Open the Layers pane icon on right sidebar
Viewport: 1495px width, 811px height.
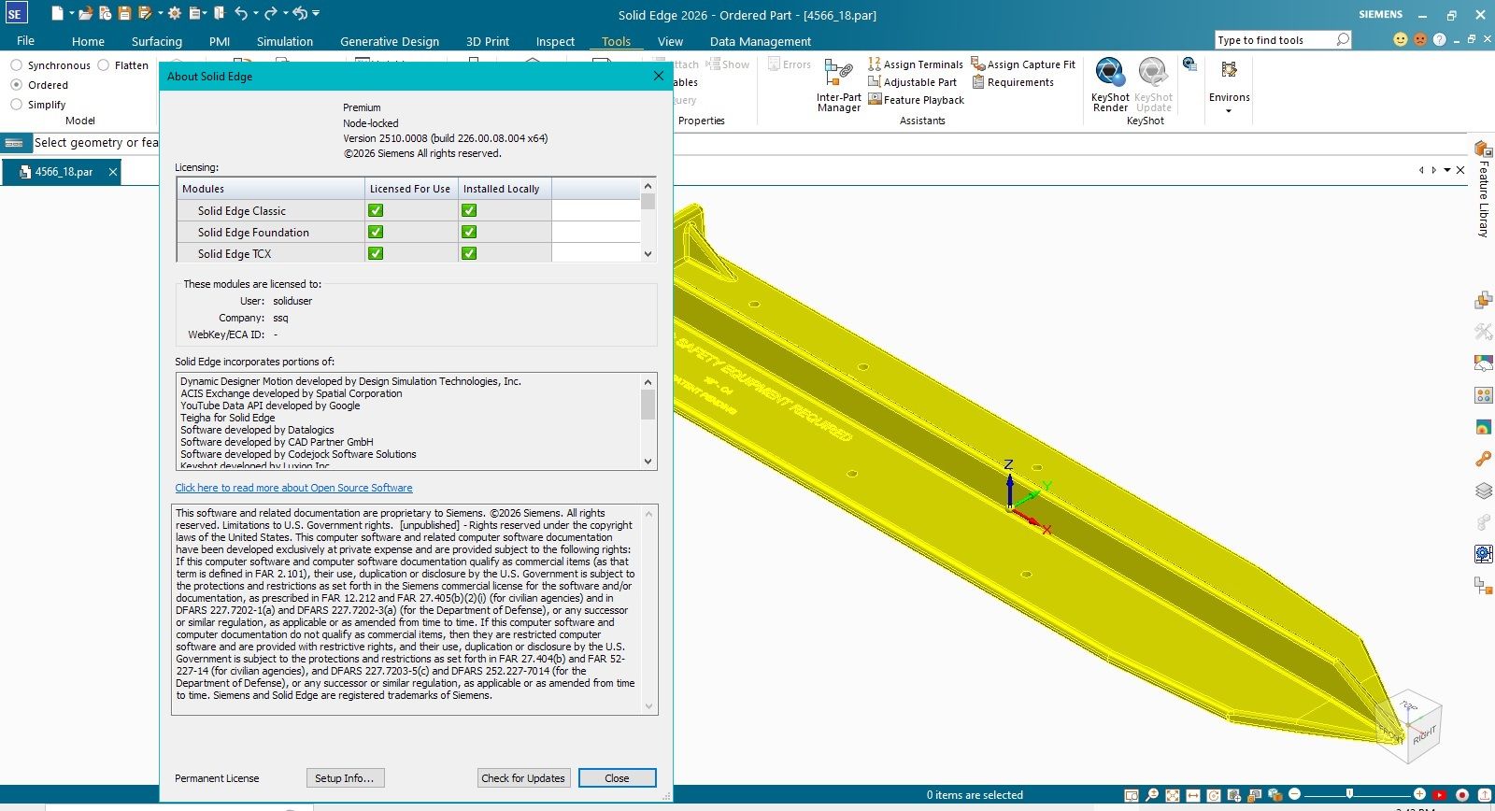pyautogui.click(x=1483, y=491)
